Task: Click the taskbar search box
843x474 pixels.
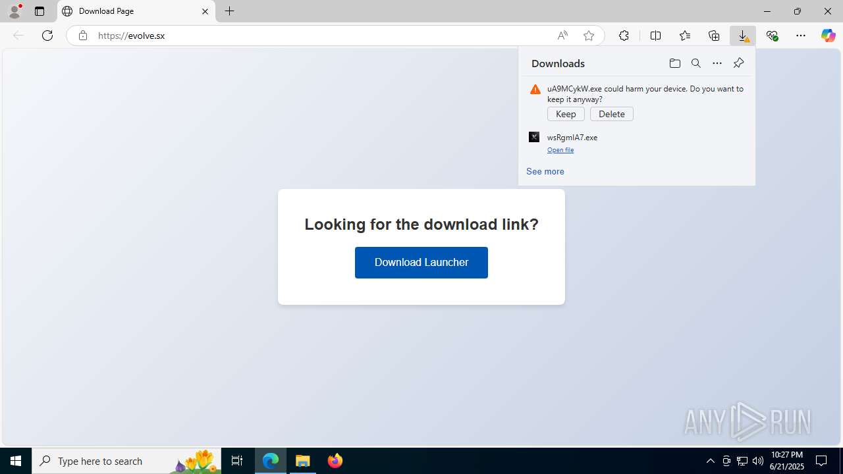Action: [x=126, y=461]
